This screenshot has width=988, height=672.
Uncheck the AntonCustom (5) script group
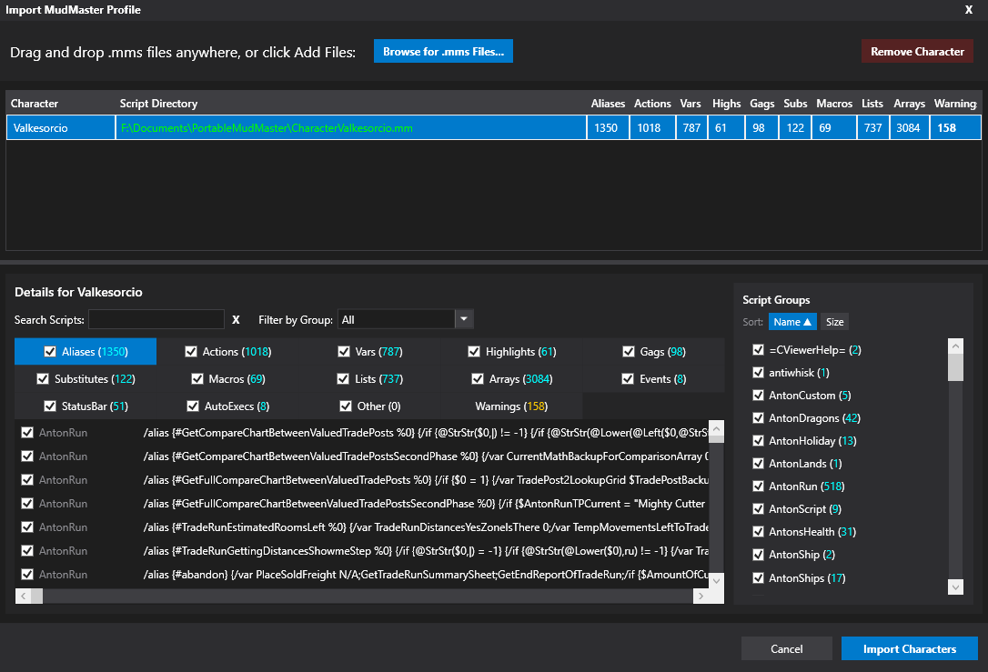pyautogui.click(x=758, y=395)
